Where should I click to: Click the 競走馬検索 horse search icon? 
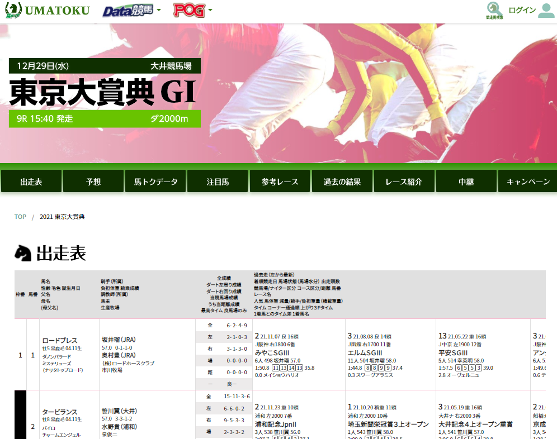(x=492, y=10)
